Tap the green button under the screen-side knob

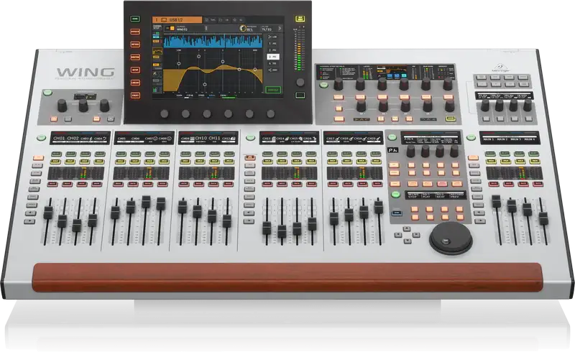pyautogui.click(x=300, y=96)
